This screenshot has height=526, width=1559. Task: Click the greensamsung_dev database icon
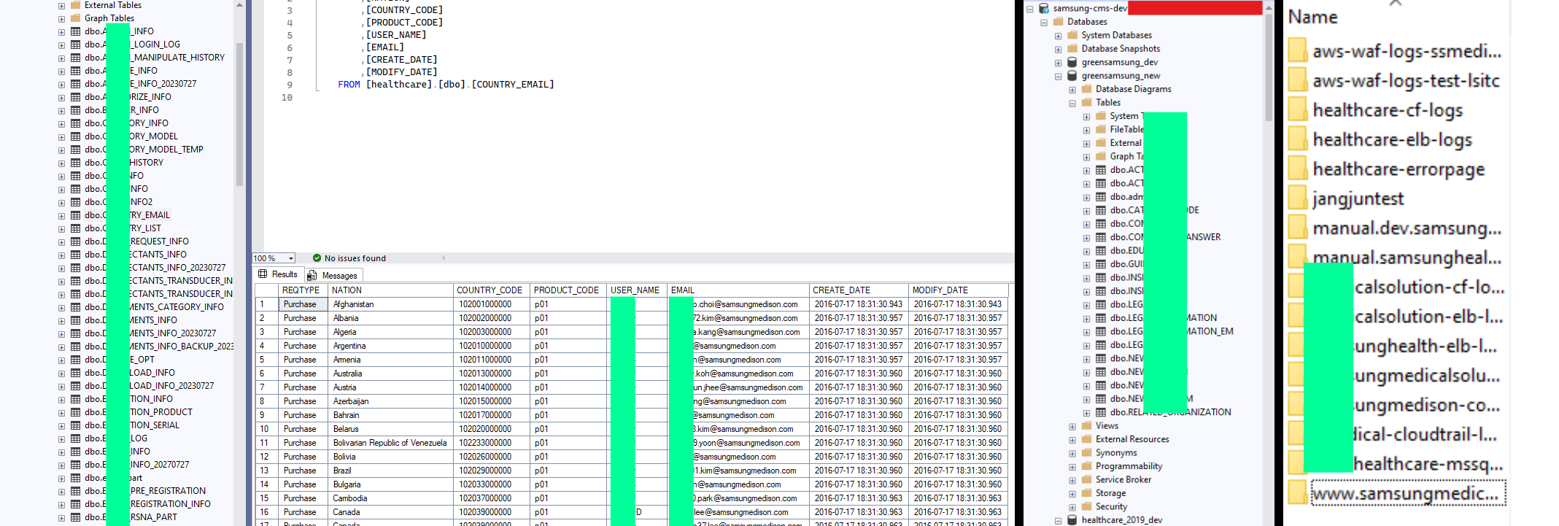[1072, 62]
